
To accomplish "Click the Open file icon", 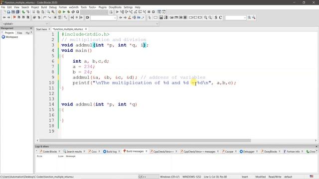I will click(x=8, y=12).
